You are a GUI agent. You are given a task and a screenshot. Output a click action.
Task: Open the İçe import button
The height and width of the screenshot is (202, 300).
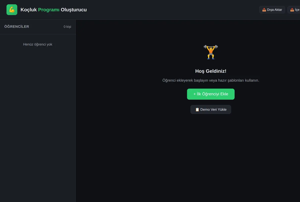click(x=294, y=10)
